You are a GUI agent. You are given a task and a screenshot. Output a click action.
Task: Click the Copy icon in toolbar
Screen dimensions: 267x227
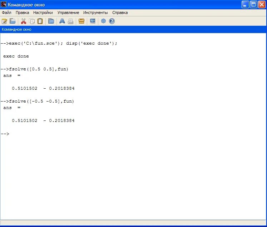tap(32, 21)
